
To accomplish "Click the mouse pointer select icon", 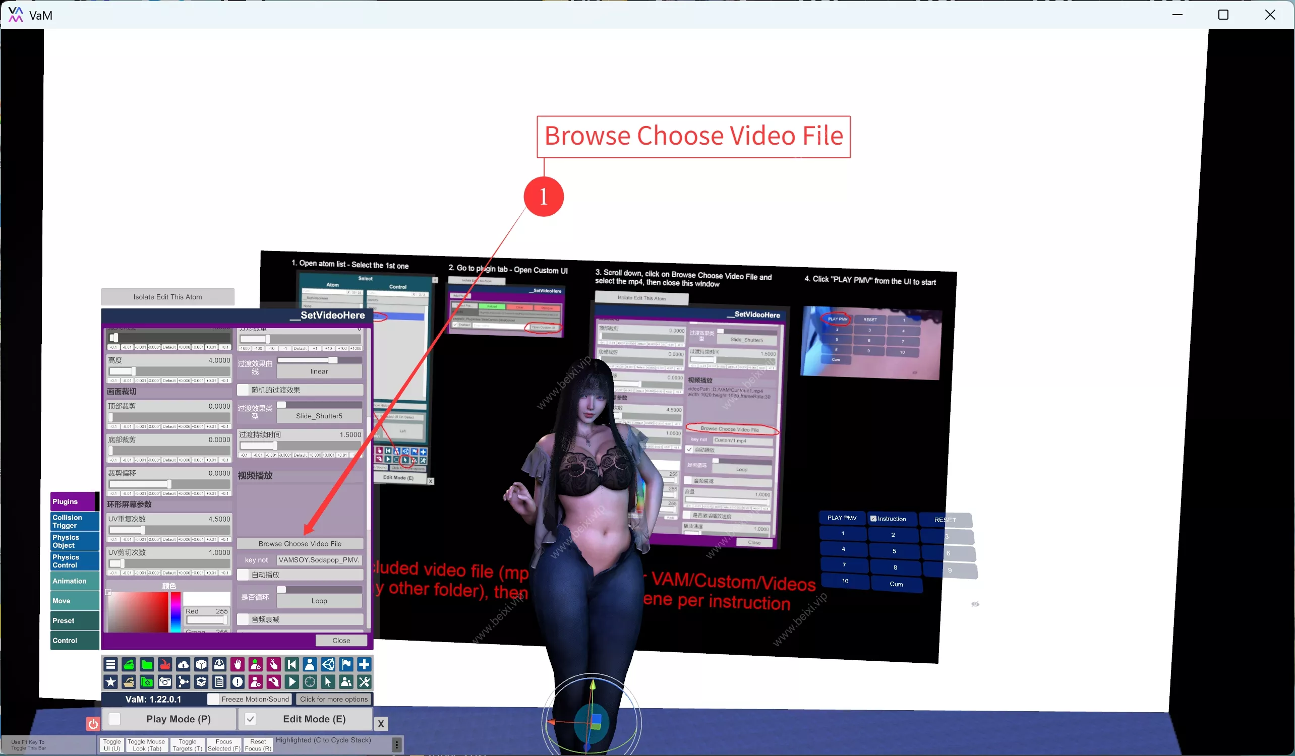I will 328,682.
